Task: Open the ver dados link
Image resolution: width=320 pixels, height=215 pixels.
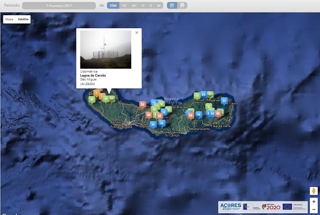Action: click(87, 83)
